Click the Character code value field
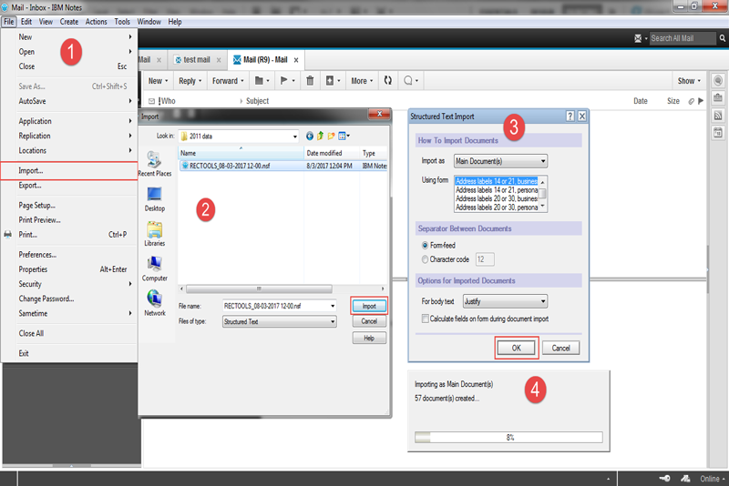This screenshot has height=486, width=729. coord(485,259)
